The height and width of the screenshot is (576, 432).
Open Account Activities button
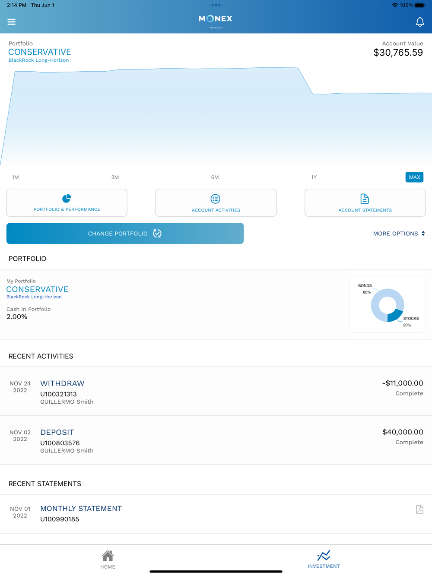coord(216,203)
